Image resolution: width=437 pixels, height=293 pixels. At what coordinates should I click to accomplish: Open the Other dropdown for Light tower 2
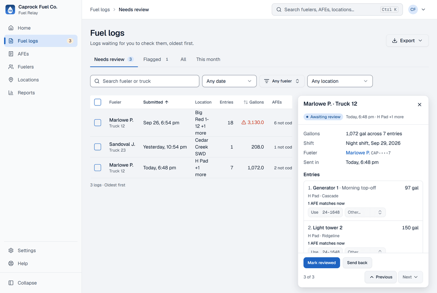365,251
